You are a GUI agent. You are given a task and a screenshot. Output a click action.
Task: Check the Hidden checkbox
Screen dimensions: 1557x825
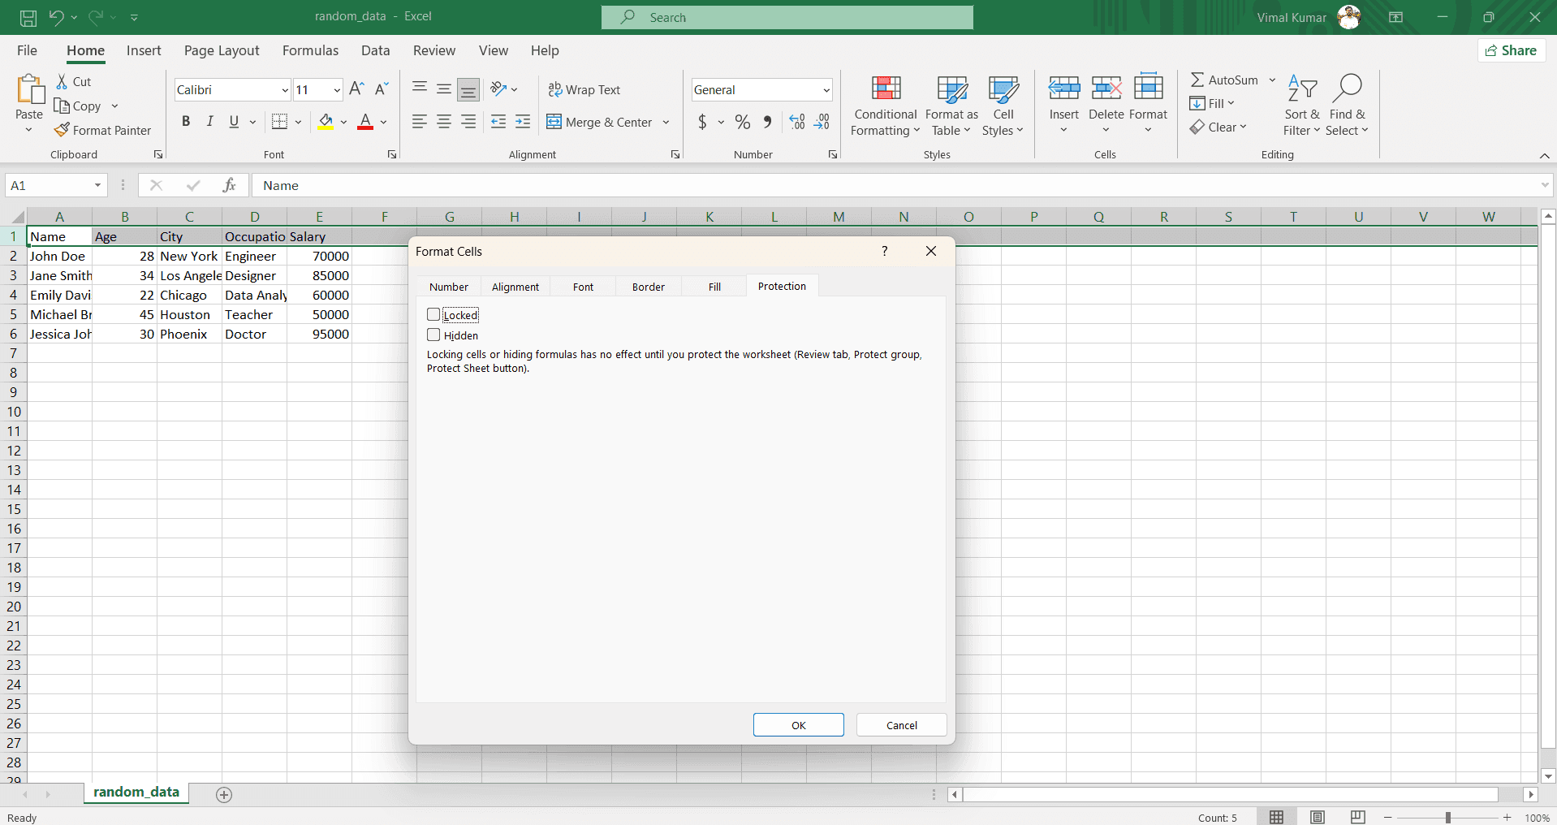point(433,335)
